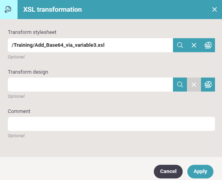This screenshot has height=180, width=222.
Task: Search for a Transform design with the magnifier icon
Action: (180, 85)
